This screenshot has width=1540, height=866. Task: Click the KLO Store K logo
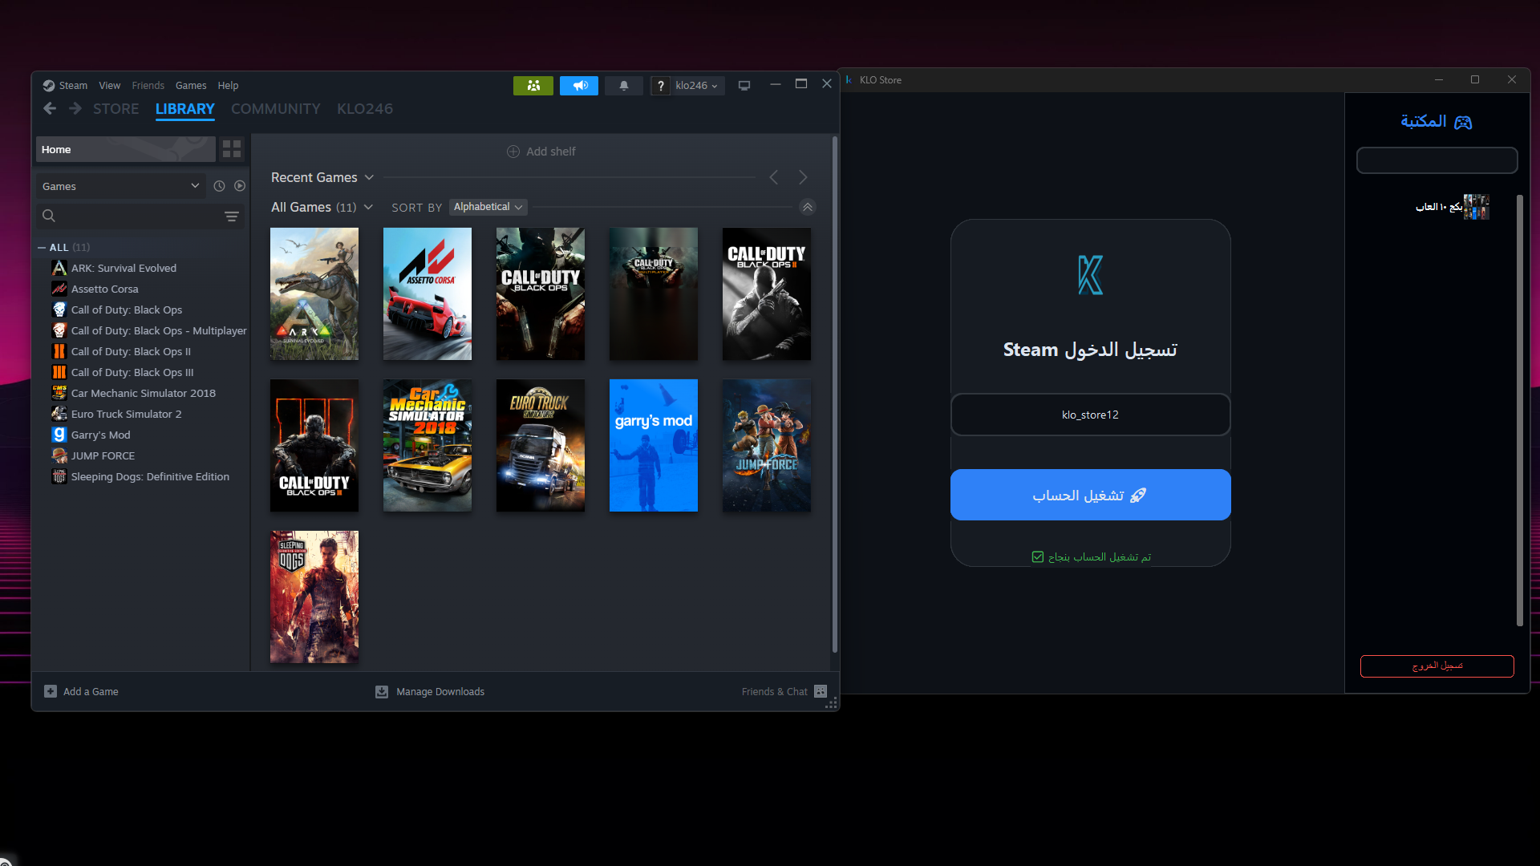(x=1090, y=275)
